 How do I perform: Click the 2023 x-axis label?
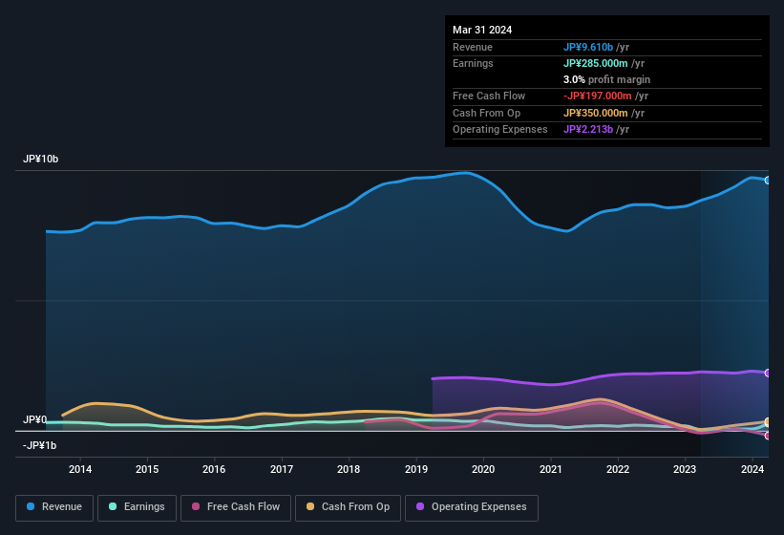pyautogui.click(x=685, y=469)
